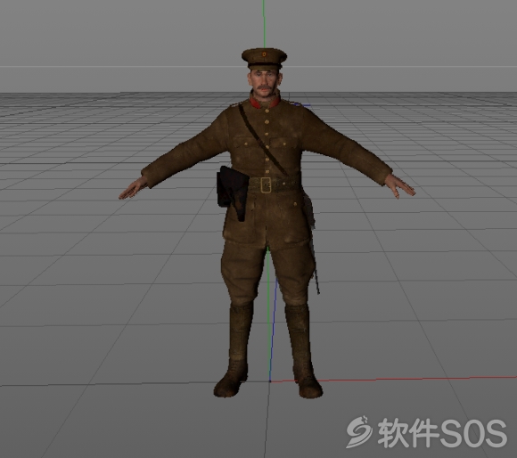Image resolution: width=517 pixels, height=458 pixels.
Task: Select the brass belt buckle
Action: click(266, 184)
